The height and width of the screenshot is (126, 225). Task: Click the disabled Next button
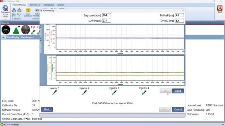[165, 109]
